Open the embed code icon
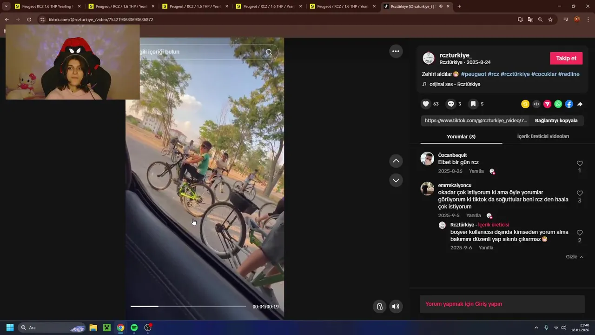Screen dimensions: 595x335 536,104
